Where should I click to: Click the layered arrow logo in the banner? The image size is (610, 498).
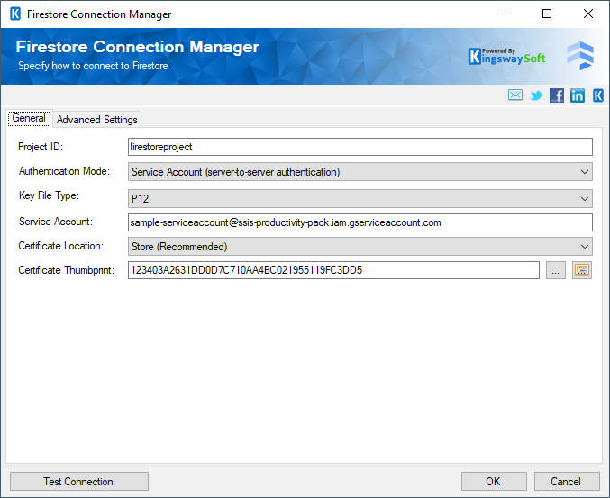tap(580, 56)
